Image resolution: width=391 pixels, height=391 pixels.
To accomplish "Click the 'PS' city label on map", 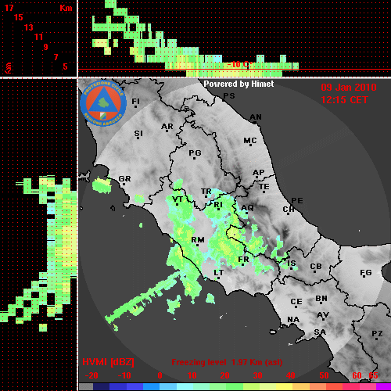I will pyautogui.click(x=229, y=96).
